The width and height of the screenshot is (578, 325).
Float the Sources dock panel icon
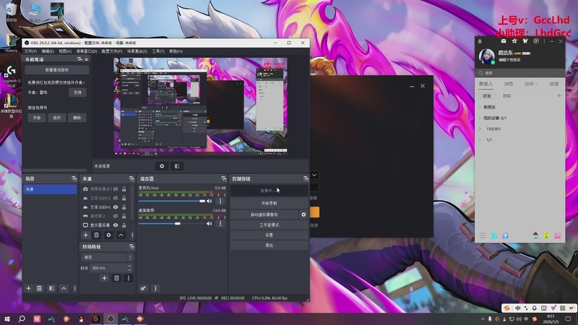tap(131, 178)
